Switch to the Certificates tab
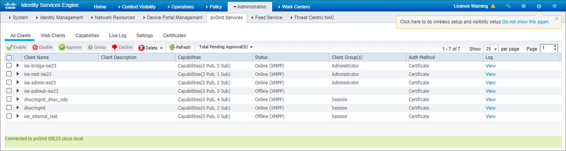Screen dimensions: 566x151 pos(174,35)
